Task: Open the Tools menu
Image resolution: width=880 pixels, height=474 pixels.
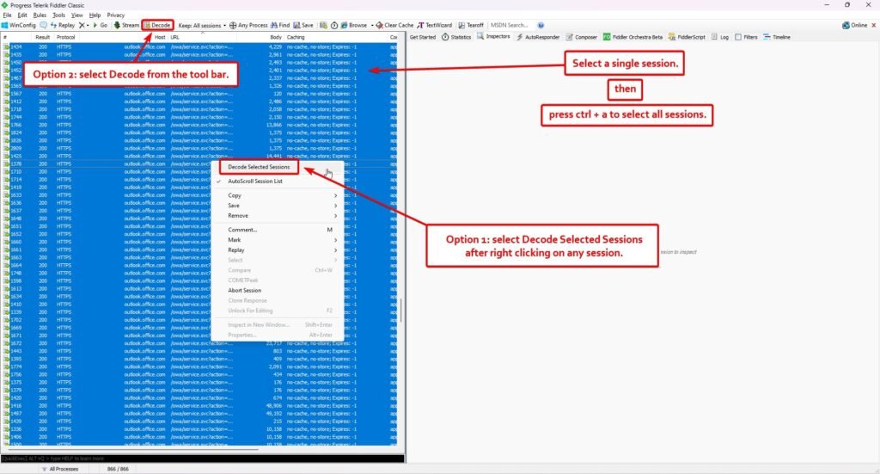Action: click(x=59, y=15)
